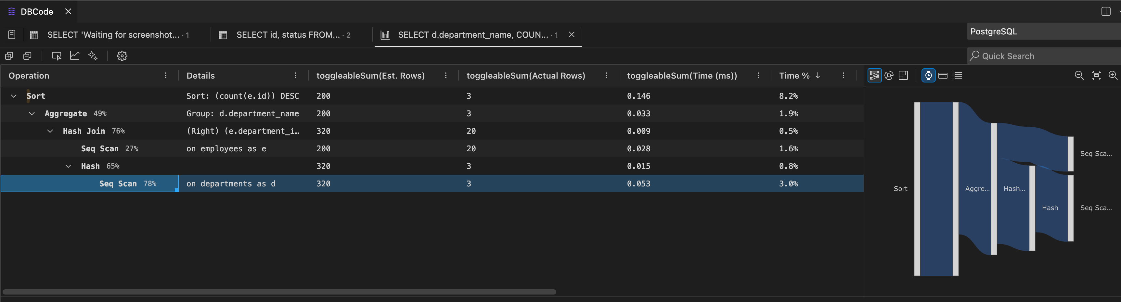Select the rows (list) metric icon
1121x302 pixels.
[x=957, y=76]
